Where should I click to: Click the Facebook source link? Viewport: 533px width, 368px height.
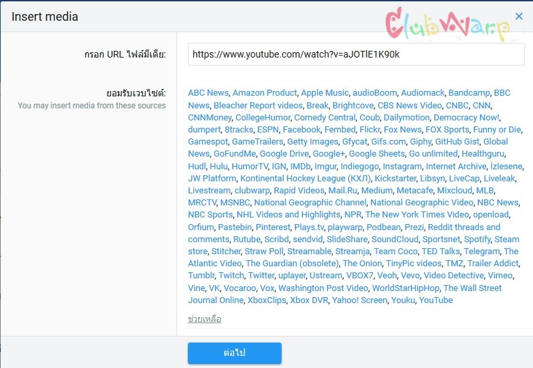(x=302, y=130)
